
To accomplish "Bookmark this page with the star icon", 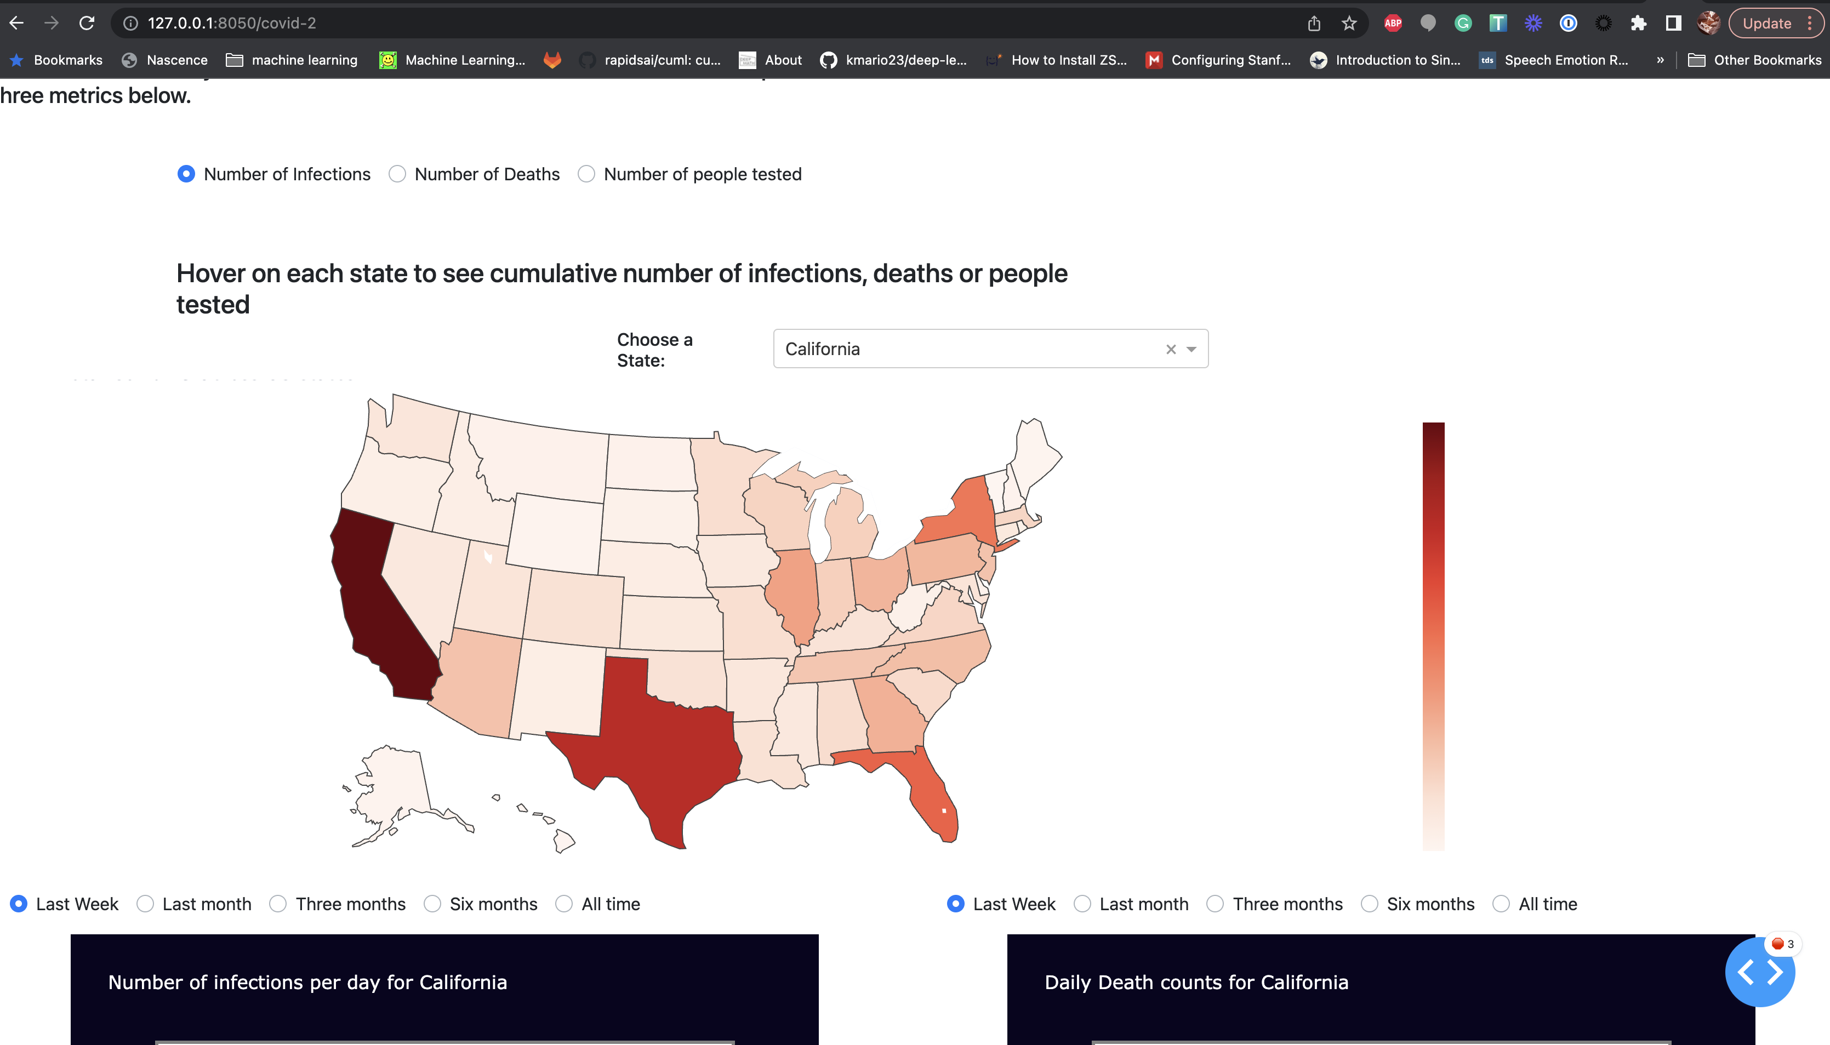I will pyautogui.click(x=1349, y=23).
